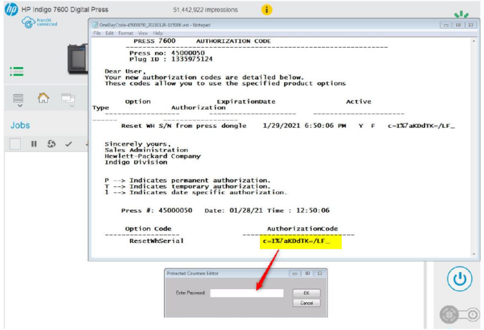The image size is (484, 330).
Task: Click the press machine thumbnail image
Action: pyautogui.click(x=77, y=59)
